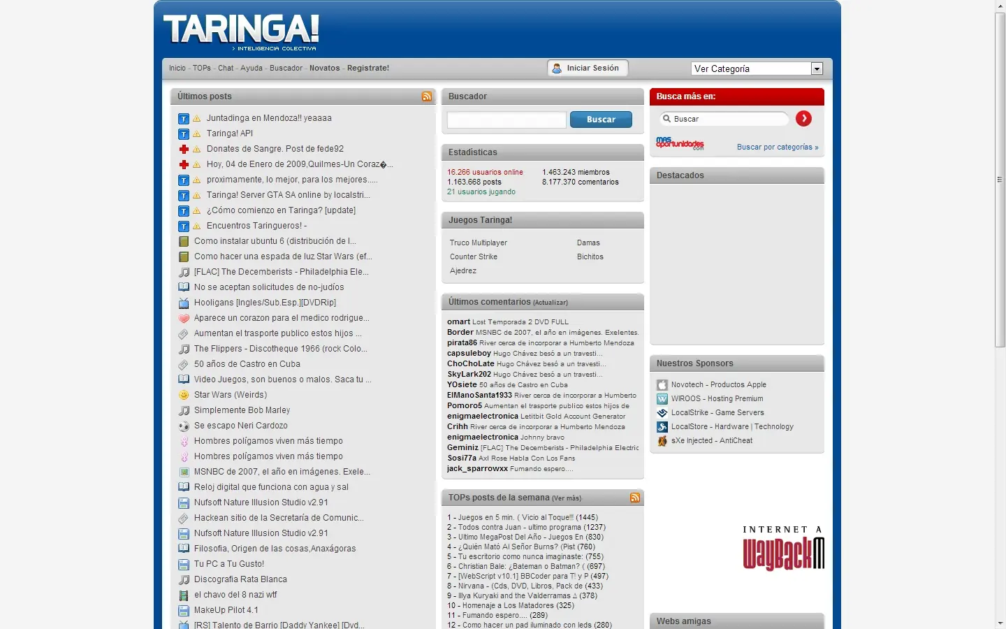The width and height of the screenshot is (1006, 629).
Task: Click the Internet Wayback Machine logo
Action: point(783,548)
